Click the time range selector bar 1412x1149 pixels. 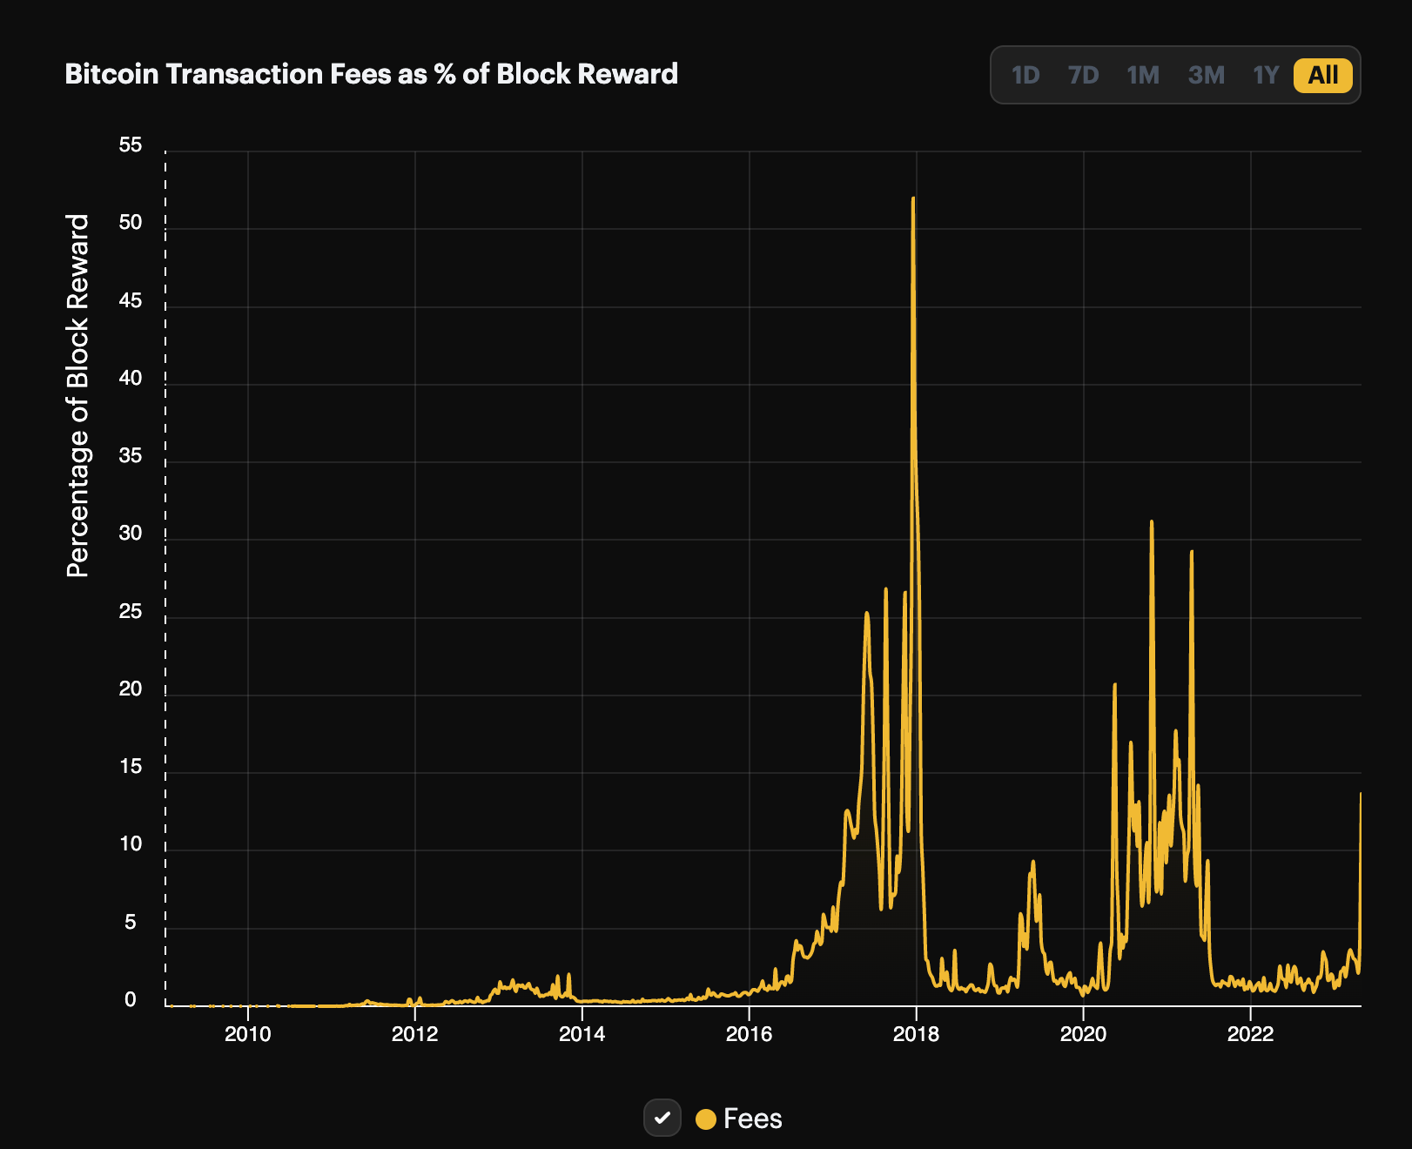tap(1175, 76)
